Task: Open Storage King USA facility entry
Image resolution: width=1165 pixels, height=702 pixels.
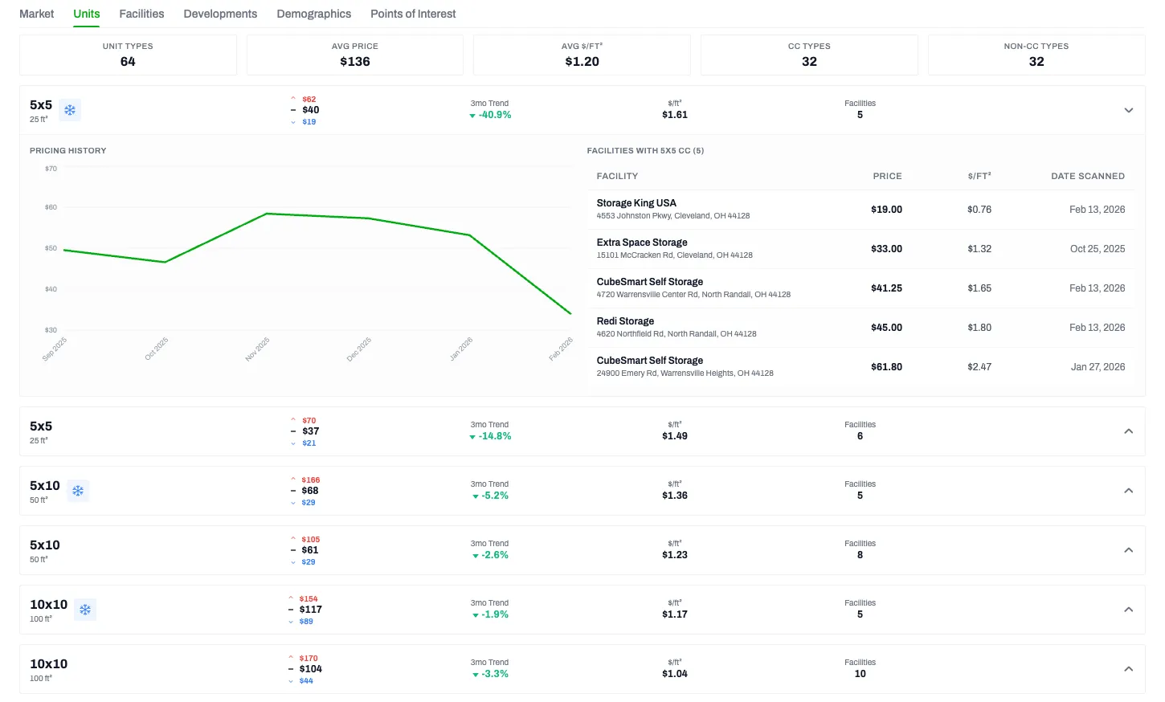Action: (x=636, y=203)
